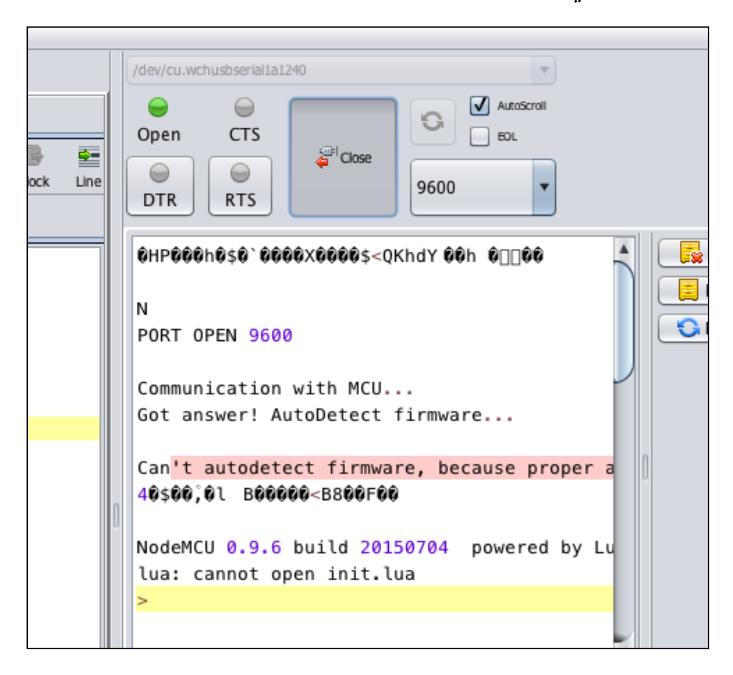Open the 9600 baud rate dropdown arrow
This screenshot has width=733, height=675.
544,187
